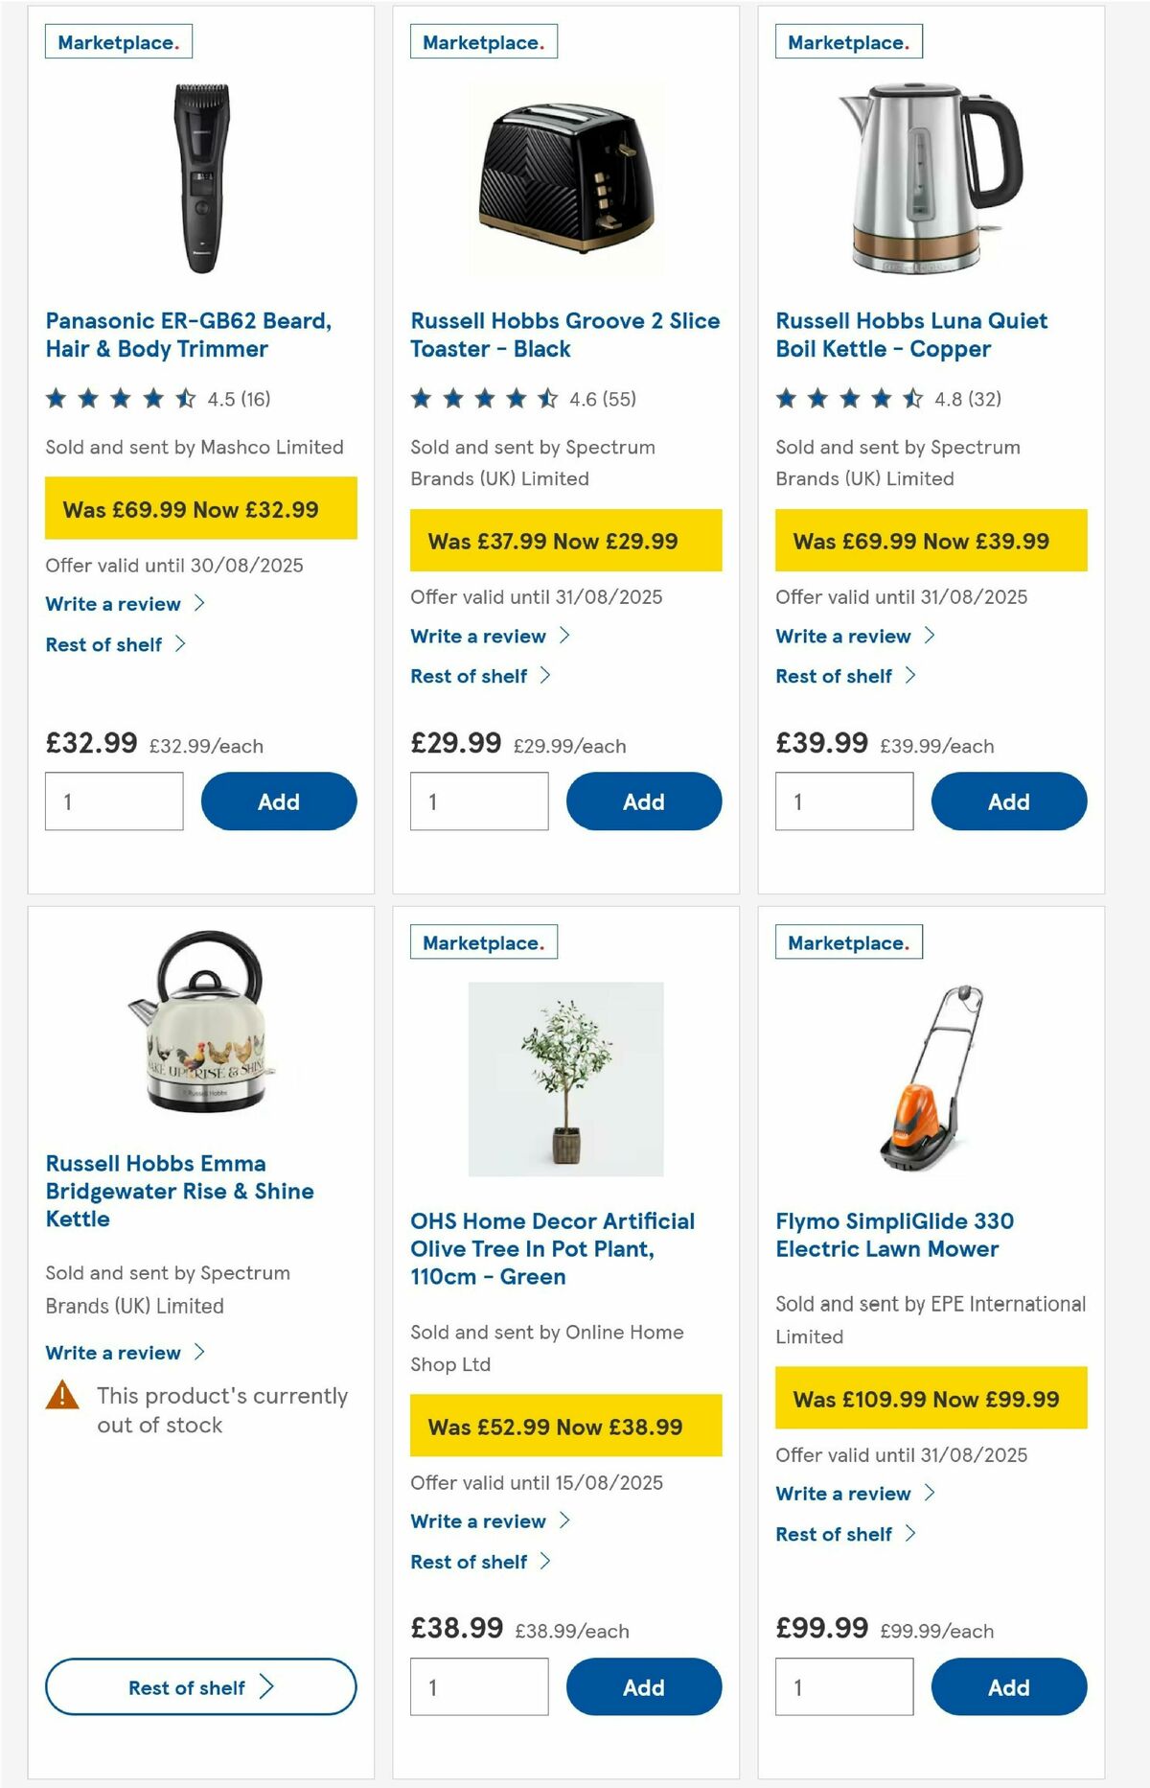Add the Flymo SimpliGlide mower to basket
This screenshot has height=1788, width=1150.
pyautogui.click(x=1009, y=1687)
